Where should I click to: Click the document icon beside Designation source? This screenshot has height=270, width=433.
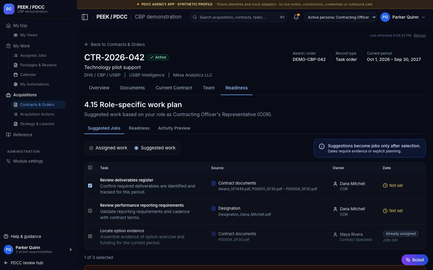[213, 208]
